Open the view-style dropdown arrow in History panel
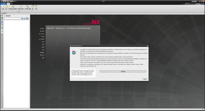 click(29, 18)
